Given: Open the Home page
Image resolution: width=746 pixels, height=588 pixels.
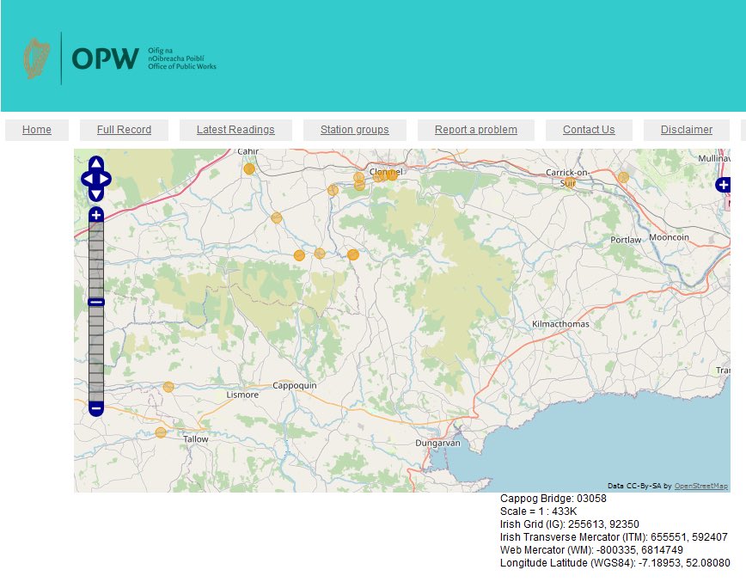Looking at the screenshot, I should click(36, 129).
